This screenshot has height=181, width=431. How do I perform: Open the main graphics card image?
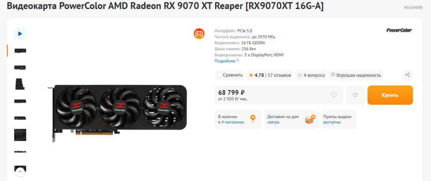pos(117,113)
